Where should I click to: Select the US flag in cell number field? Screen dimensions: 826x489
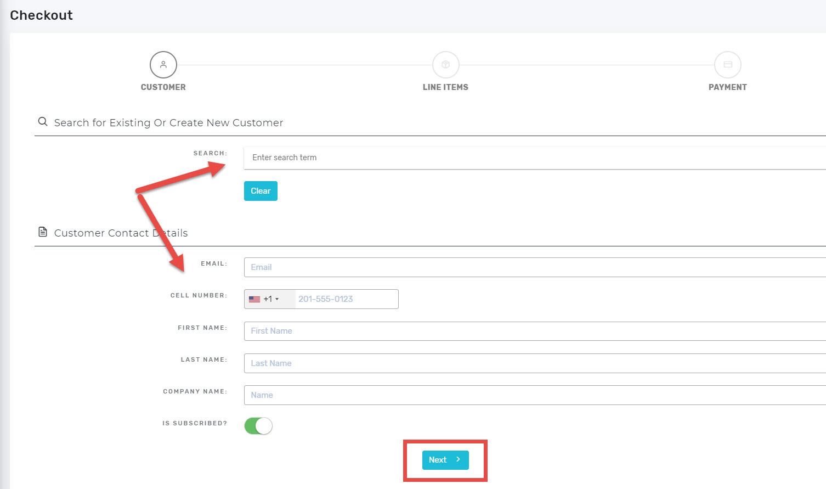coord(254,299)
